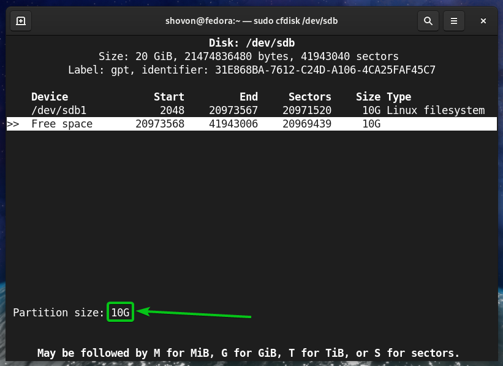Click the Linux filesystem type text
The image size is (503, 366).
436,110
